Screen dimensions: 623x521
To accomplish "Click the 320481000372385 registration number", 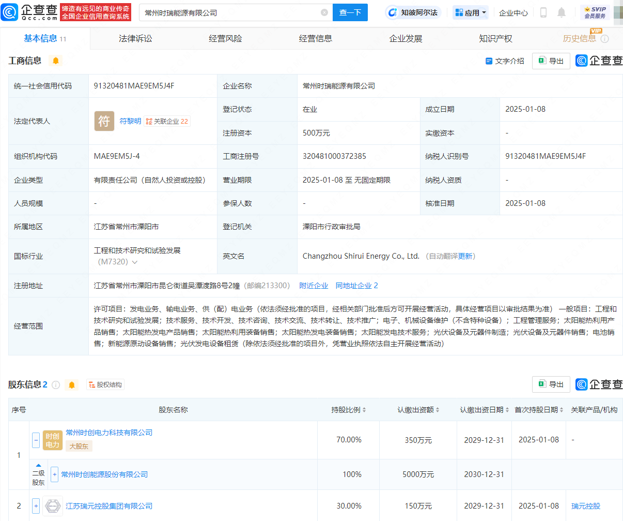I will [334, 156].
